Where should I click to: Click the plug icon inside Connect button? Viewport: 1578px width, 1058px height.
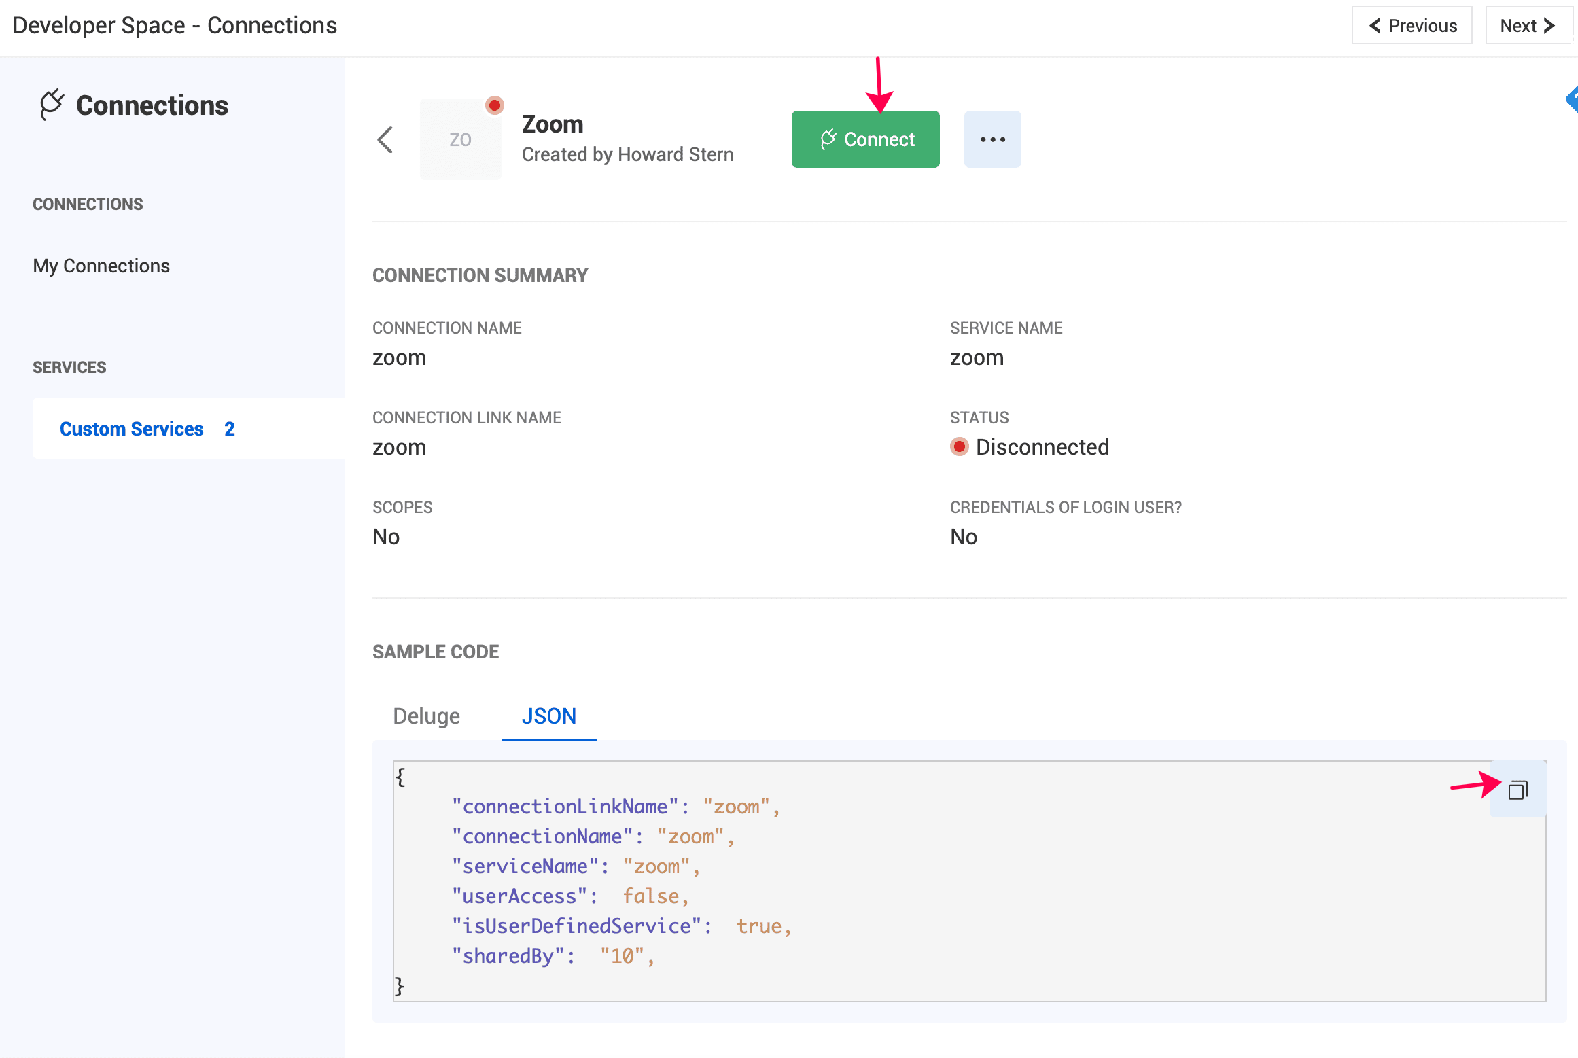tap(828, 139)
